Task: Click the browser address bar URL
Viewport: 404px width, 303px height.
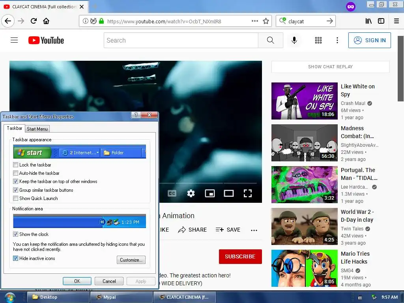Action: tap(164, 21)
